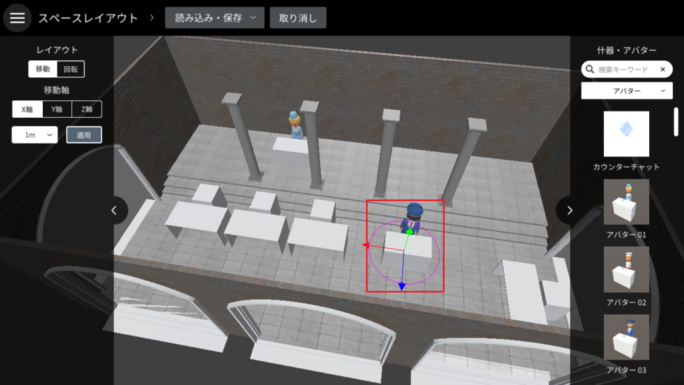Viewport: 684px width, 385px height.
Task: Click the blue Z-axis gizmo arrow
Action: (401, 286)
